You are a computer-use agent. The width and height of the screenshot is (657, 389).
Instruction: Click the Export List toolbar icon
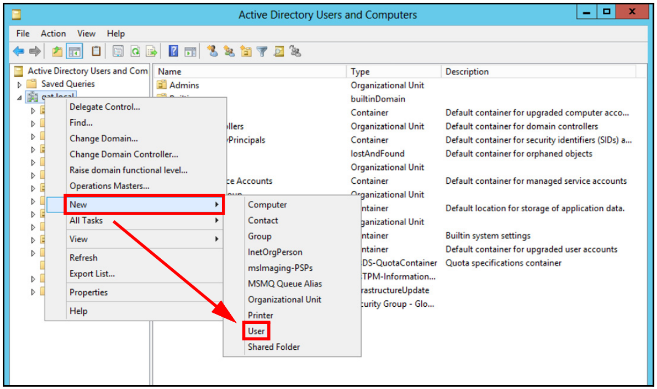click(151, 51)
